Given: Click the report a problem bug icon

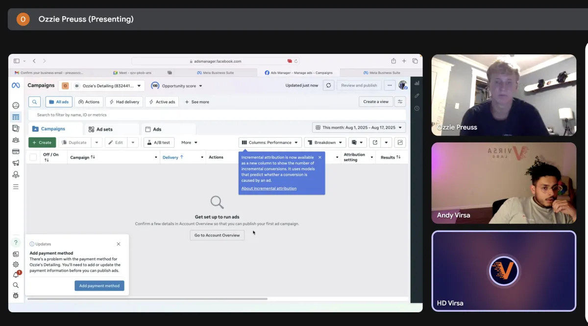Looking at the screenshot, I should (x=16, y=296).
